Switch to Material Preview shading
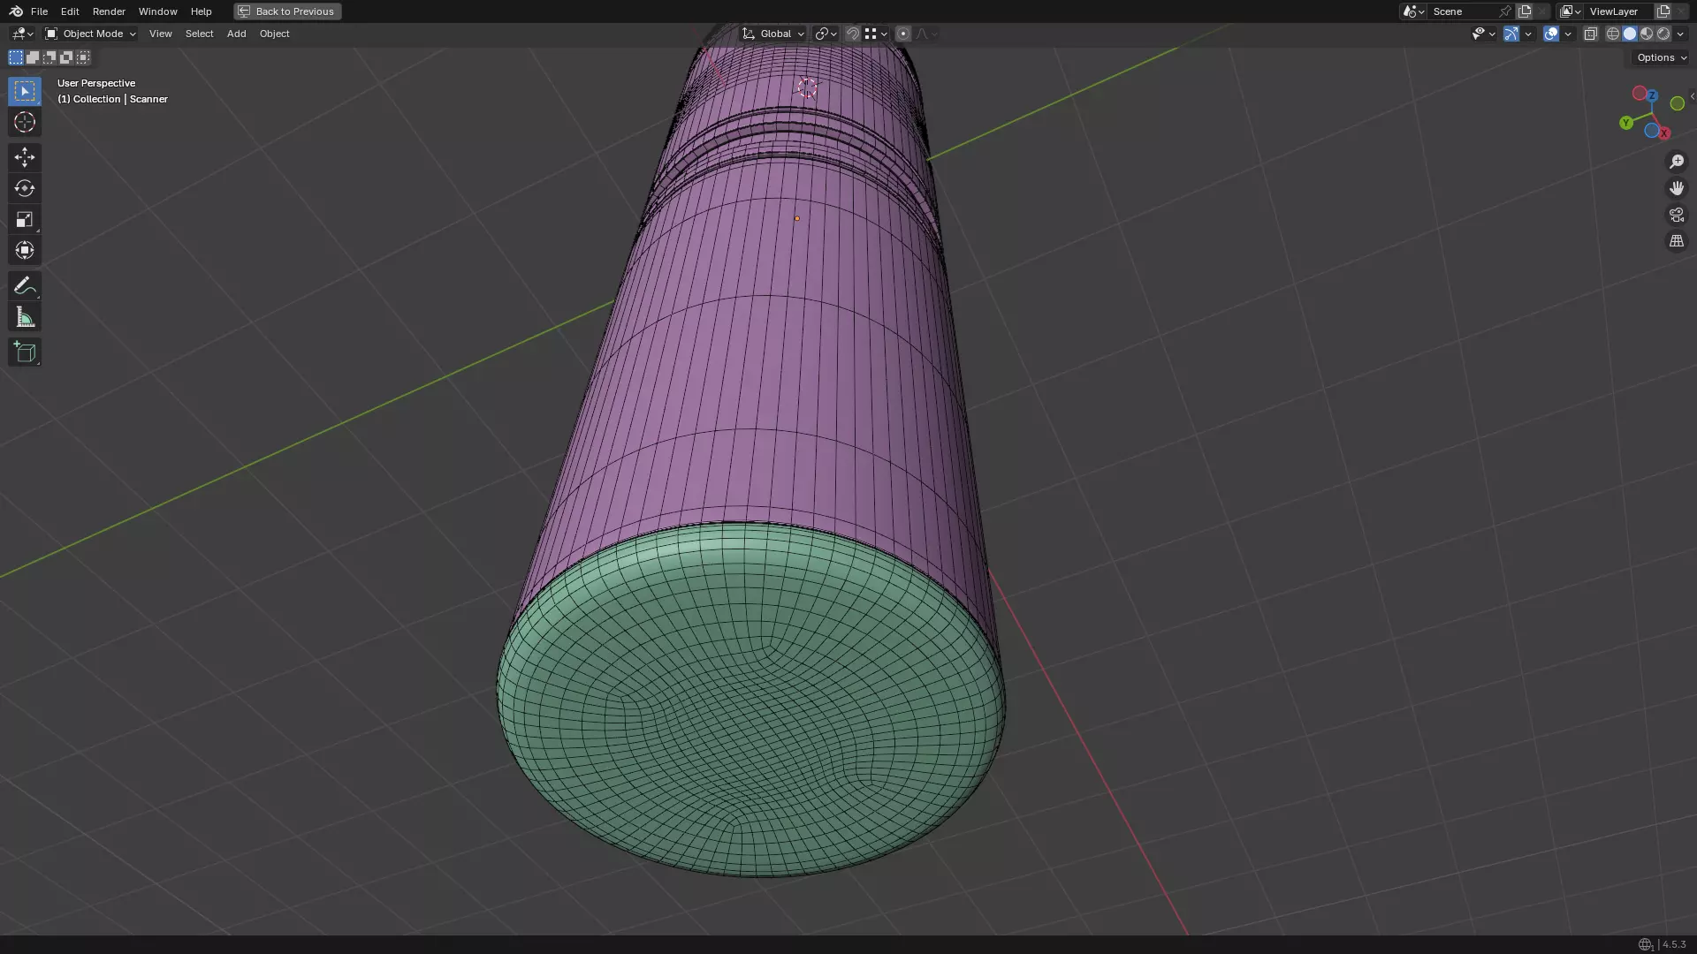This screenshot has height=954, width=1697. pos(1647,34)
